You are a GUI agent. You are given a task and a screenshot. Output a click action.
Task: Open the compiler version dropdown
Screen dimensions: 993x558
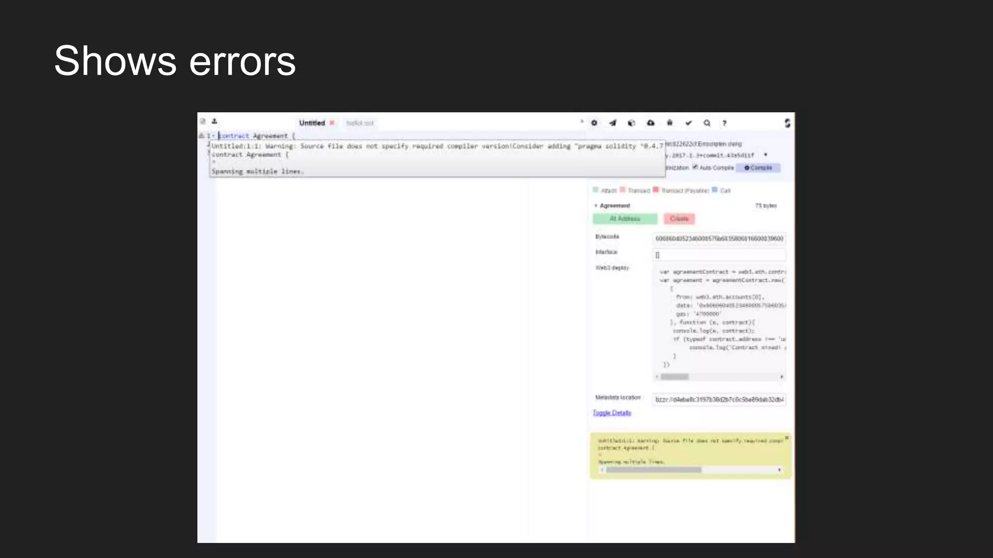click(x=766, y=155)
